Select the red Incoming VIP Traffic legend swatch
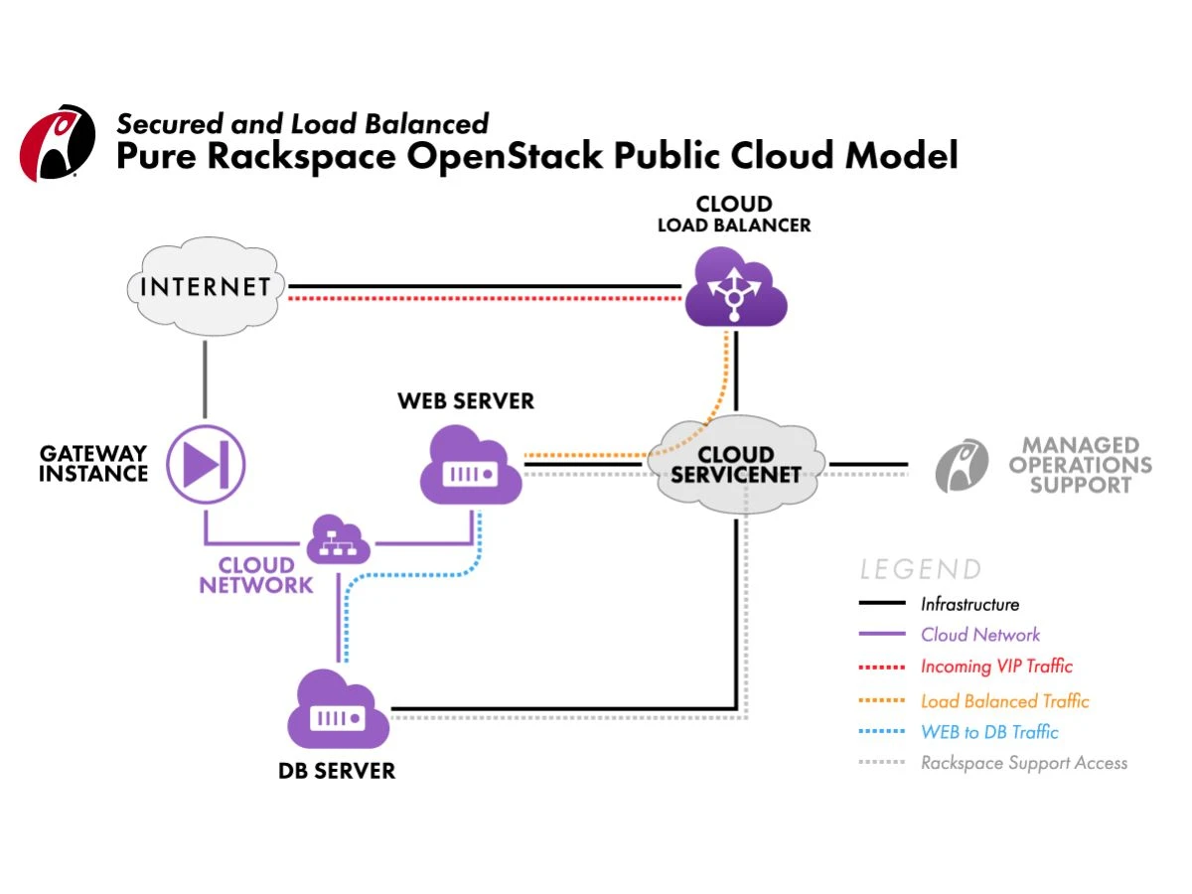 tap(881, 667)
